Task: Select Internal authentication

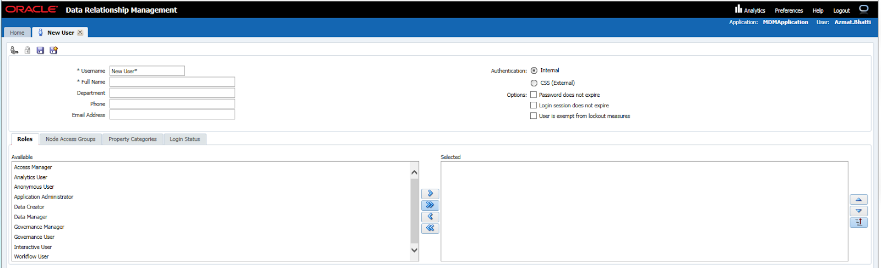Action: [x=534, y=70]
